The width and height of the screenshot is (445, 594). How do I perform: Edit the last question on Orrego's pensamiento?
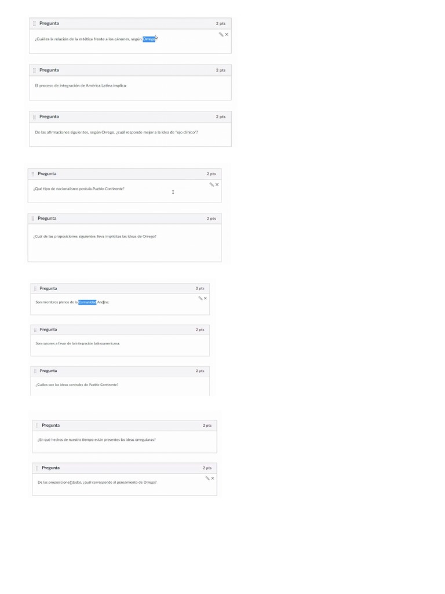[x=207, y=478]
